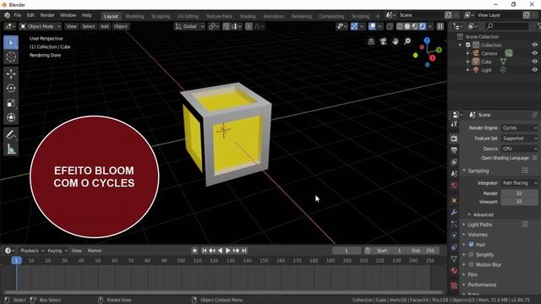Expand the Film panel
This screenshot has width=541, height=304.
473,274
